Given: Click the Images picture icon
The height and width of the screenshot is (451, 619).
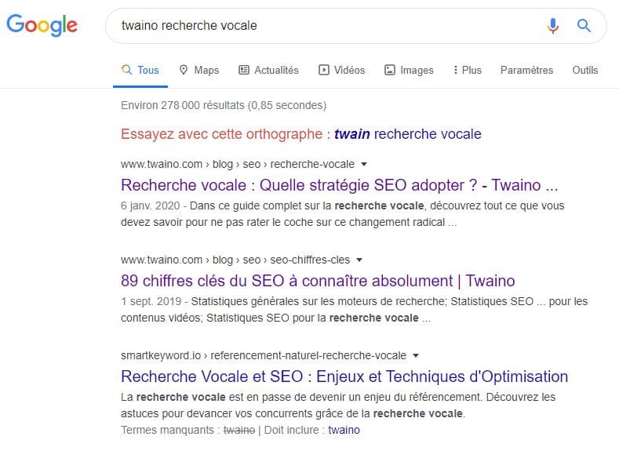Looking at the screenshot, I should pos(390,70).
